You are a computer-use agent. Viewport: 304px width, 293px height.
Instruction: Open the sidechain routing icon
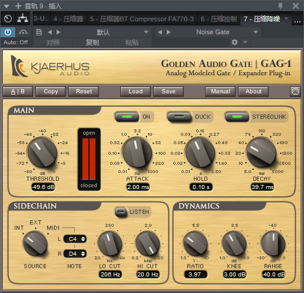[x=23, y=19]
